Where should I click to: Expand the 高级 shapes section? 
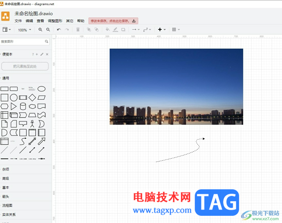(6, 179)
